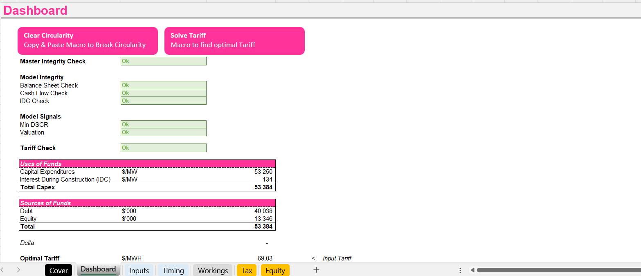The width and height of the screenshot is (641, 276).
Task: Open the Workings sheet tab
Action: [x=212, y=270]
